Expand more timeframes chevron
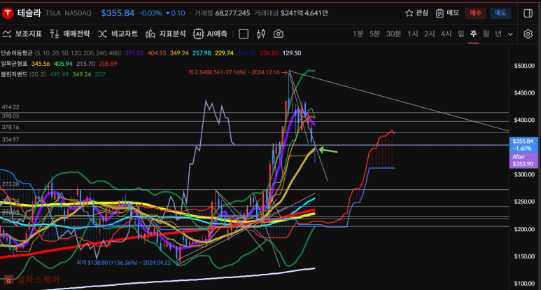The image size is (541, 290). 511,34
